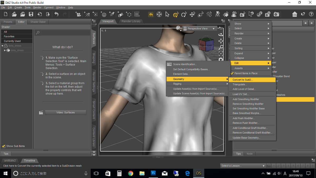Switch to the Presets tab
Image resolution: width=316 pixels, height=178 pixels.
(8, 22)
